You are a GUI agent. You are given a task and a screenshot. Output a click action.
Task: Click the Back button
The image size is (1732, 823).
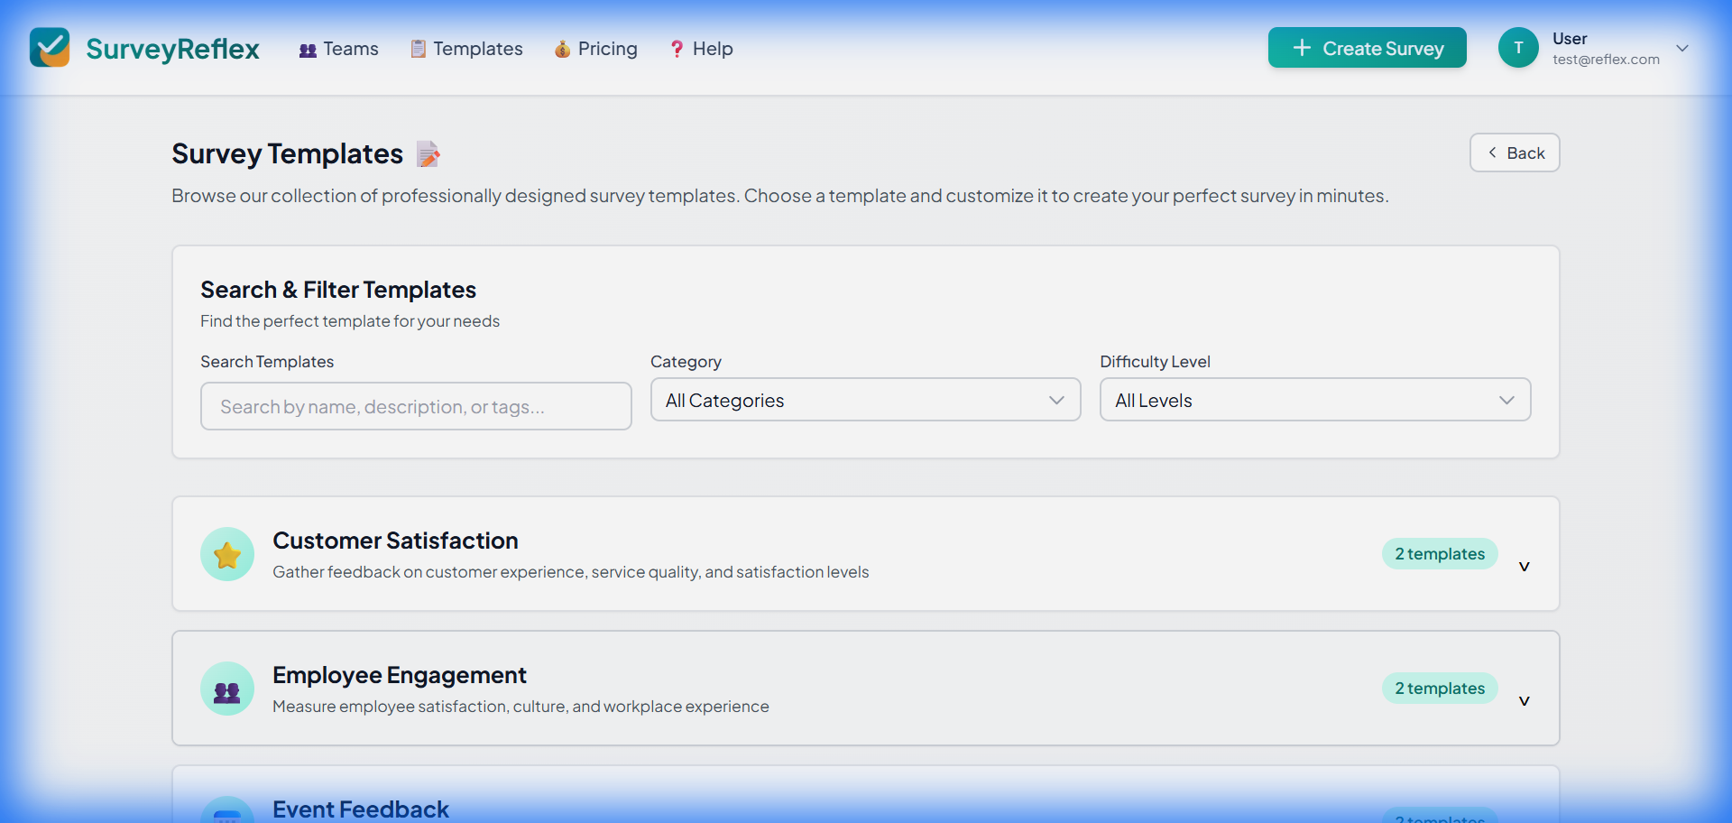pos(1515,153)
